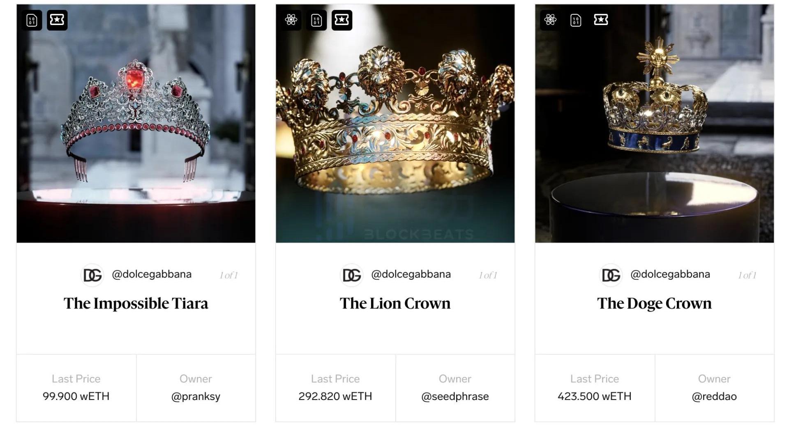Open The Doge Crown image
The image size is (789, 425).
654,131
